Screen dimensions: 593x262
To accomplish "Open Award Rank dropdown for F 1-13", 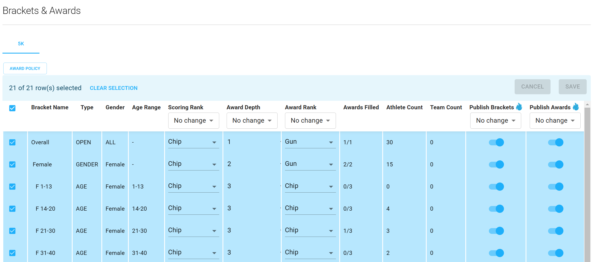I will 310,186.
